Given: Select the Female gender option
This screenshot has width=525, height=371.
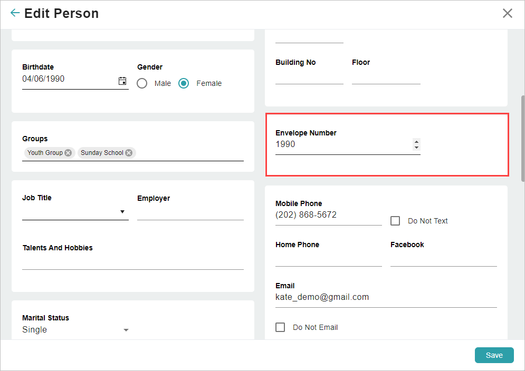Looking at the screenshot, I should (184, 83).
